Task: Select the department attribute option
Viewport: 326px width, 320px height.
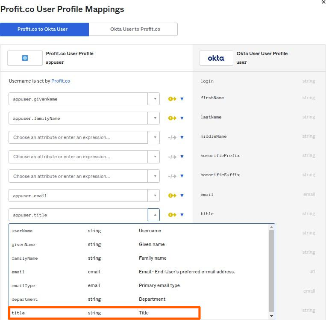Action: coord(104,299)
